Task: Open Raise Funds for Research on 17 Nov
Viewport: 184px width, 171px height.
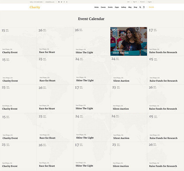Action: [x=163, y=53]
